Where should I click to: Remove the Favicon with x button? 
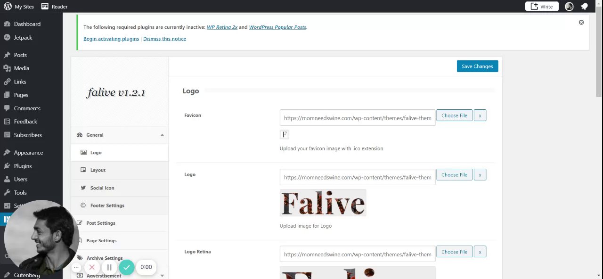[x=480, y=115]
